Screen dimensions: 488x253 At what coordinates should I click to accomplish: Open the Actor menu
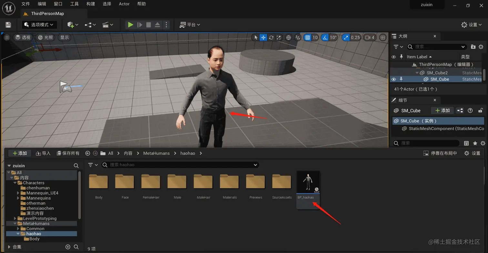tap(124, 4)
